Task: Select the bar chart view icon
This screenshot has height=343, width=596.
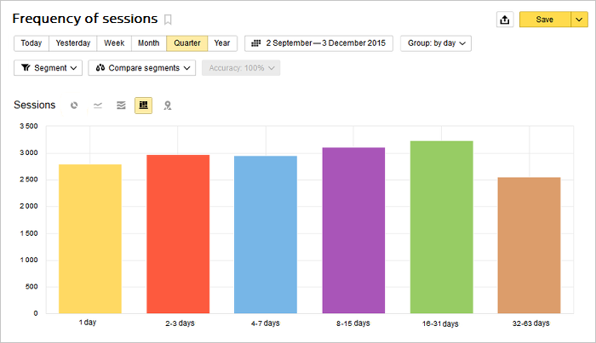Action: coord(143,106)
